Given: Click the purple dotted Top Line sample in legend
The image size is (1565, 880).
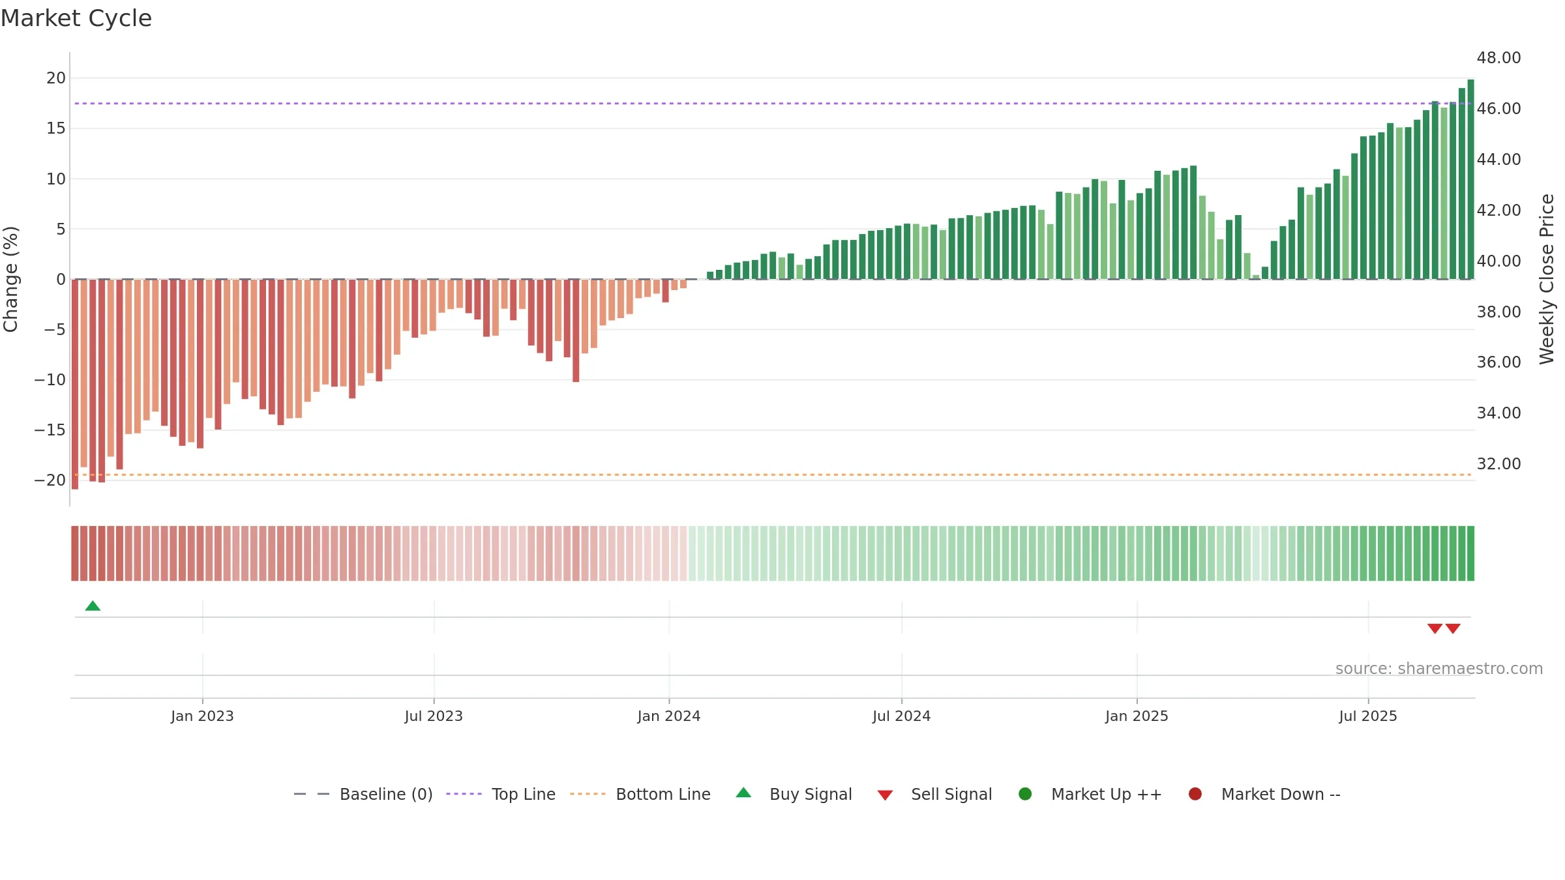Looking at the screenshot, I should pyautogui.click(x=464, y=794).
